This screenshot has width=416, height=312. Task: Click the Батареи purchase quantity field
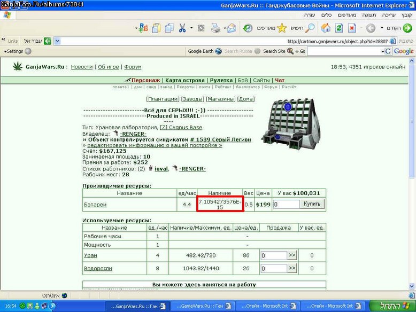[287, 204]
